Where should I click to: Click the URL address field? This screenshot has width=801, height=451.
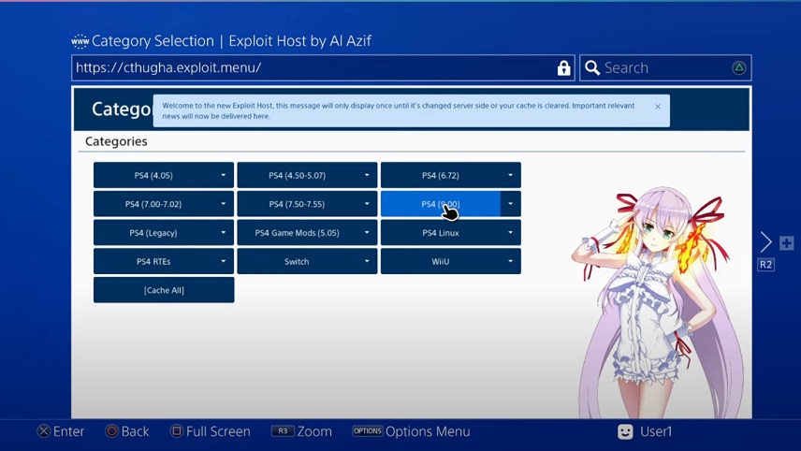[323, 67]
